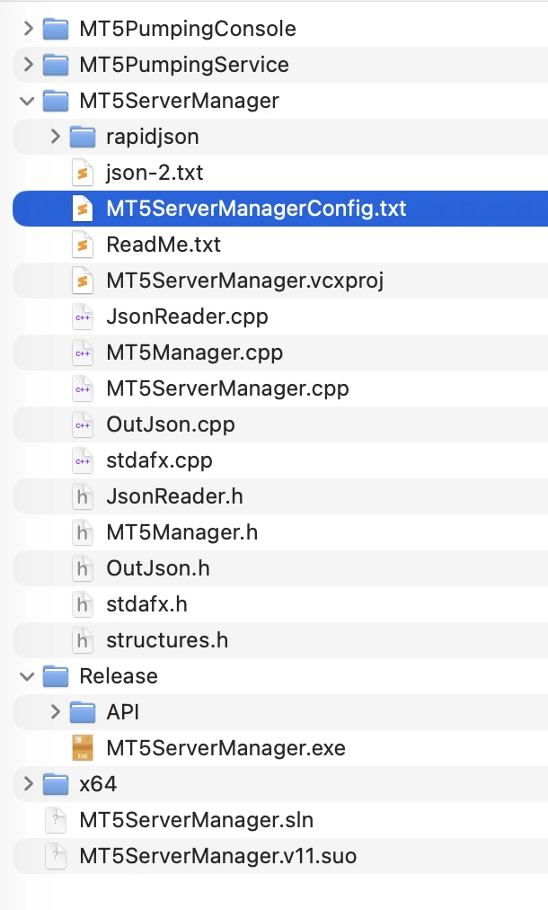Image resolution: width=548 pixels, height=910 pixels.
Task: Click the ReadMe.txt Sublime Text icon
Action: click(82, 245)
